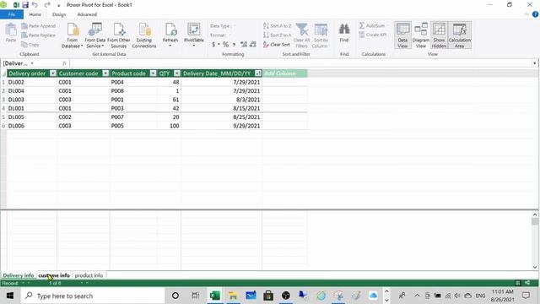
Task: Increase decimal places icon
Action: pyautogui.click(x=244, y=45)
